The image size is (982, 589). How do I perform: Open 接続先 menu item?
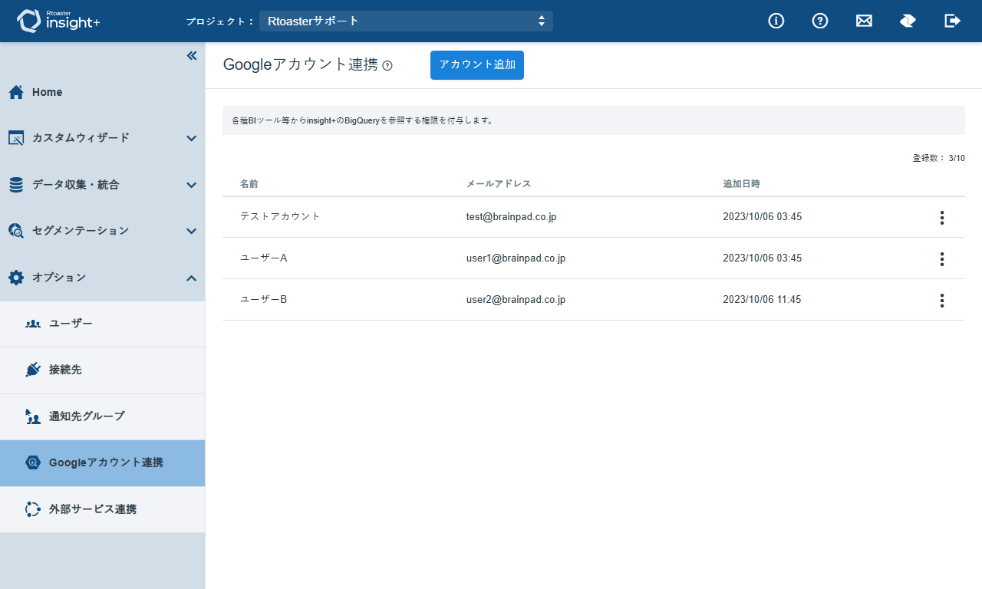coord(103,370)
